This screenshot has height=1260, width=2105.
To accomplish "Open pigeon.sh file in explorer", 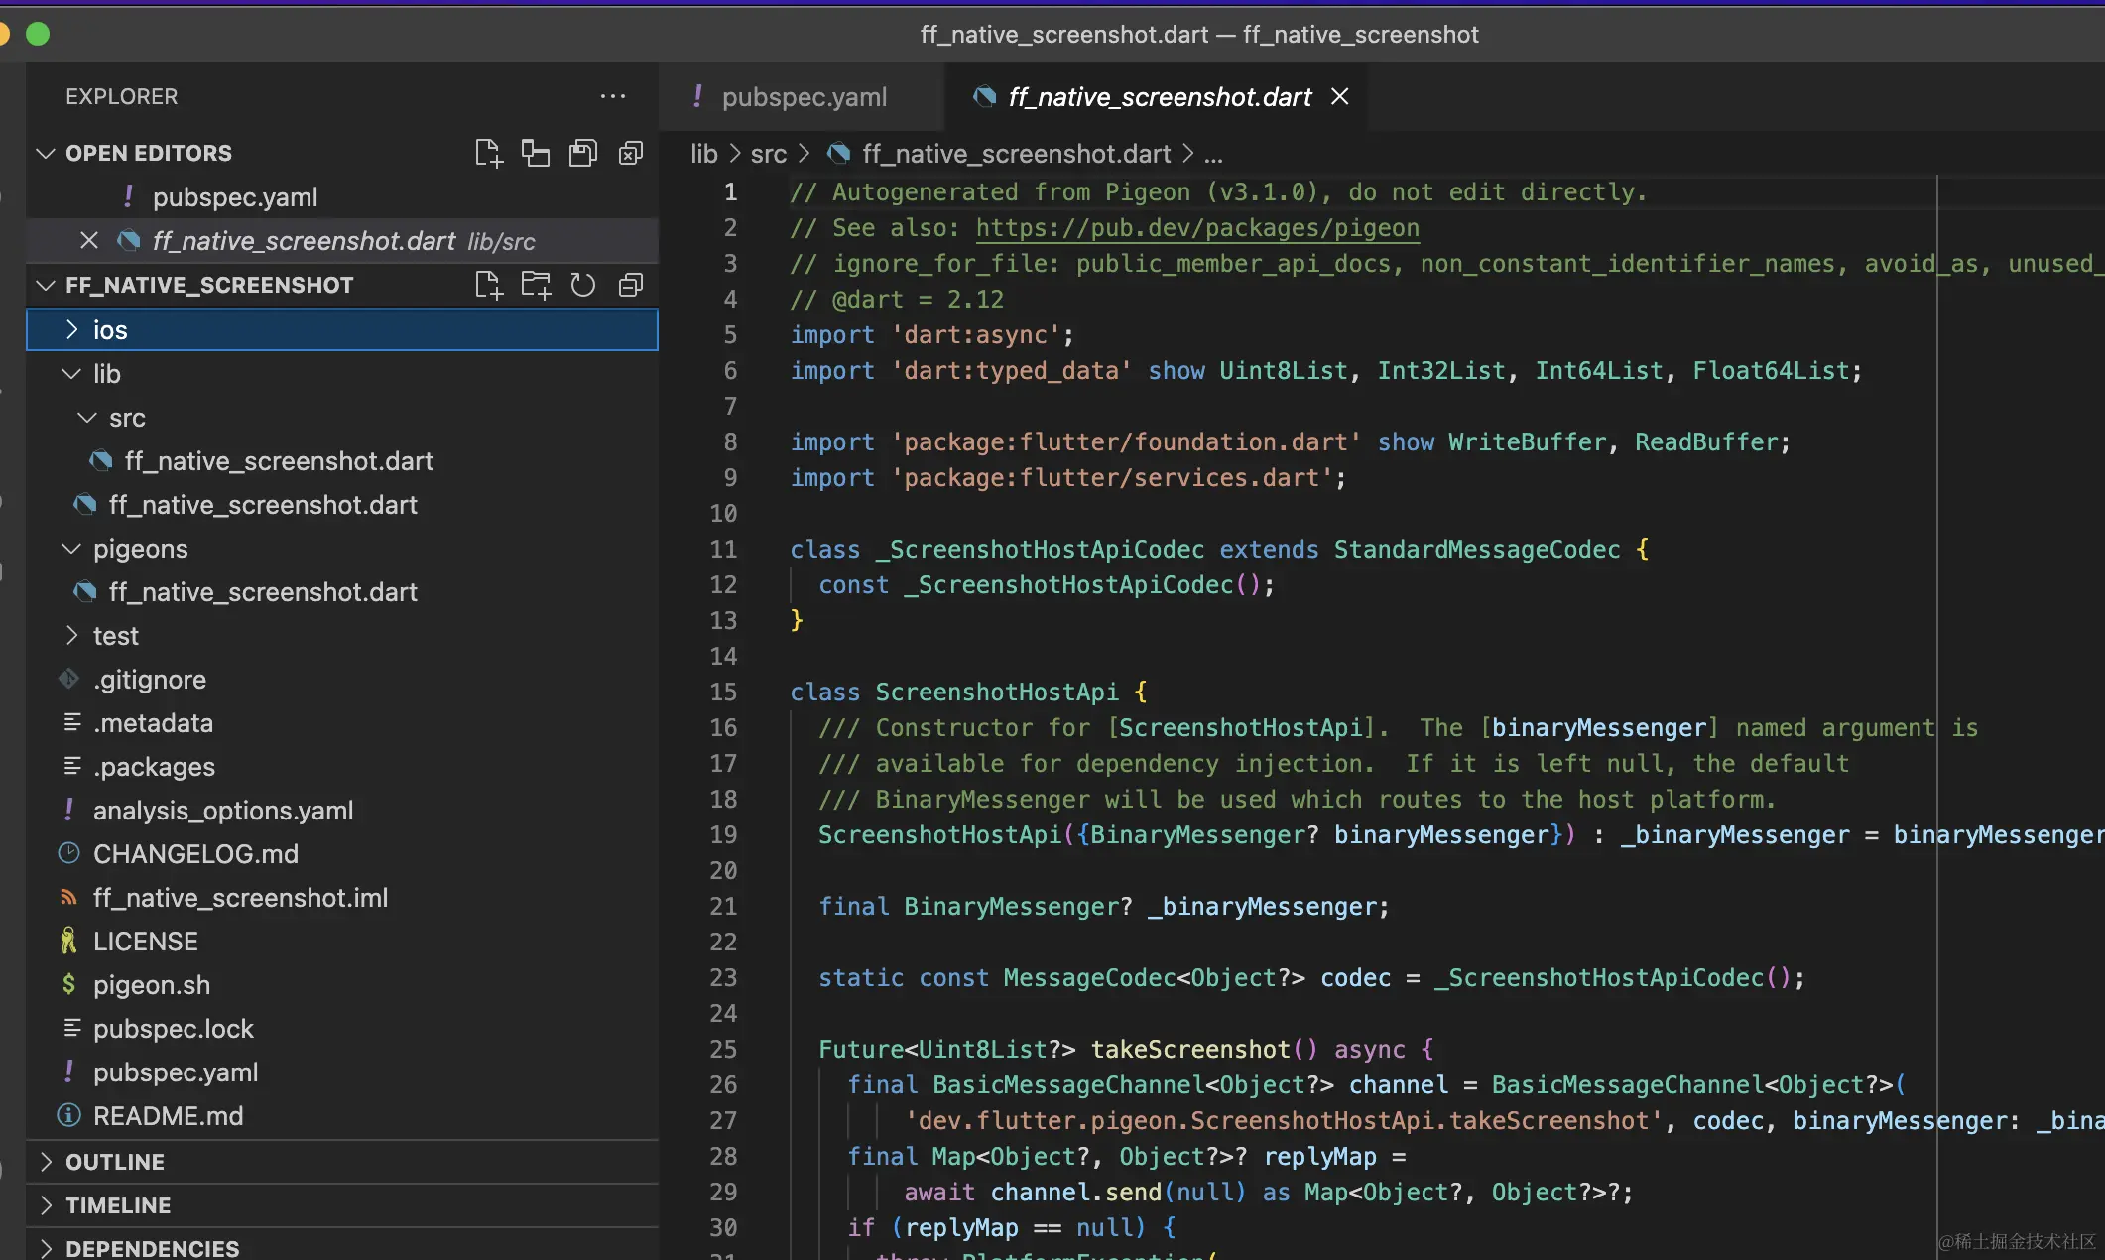I will click(x=152, y=985).
